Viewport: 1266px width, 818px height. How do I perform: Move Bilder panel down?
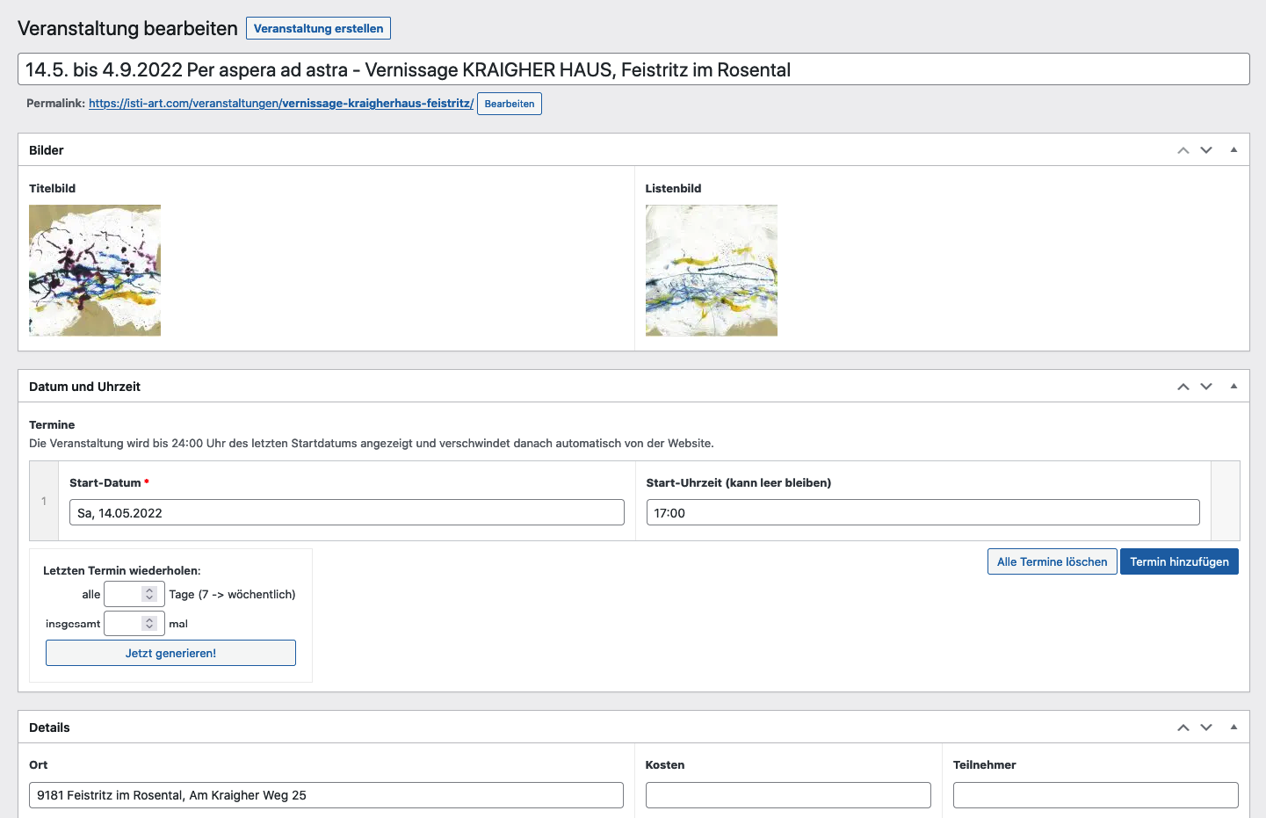pos(1206,150)
